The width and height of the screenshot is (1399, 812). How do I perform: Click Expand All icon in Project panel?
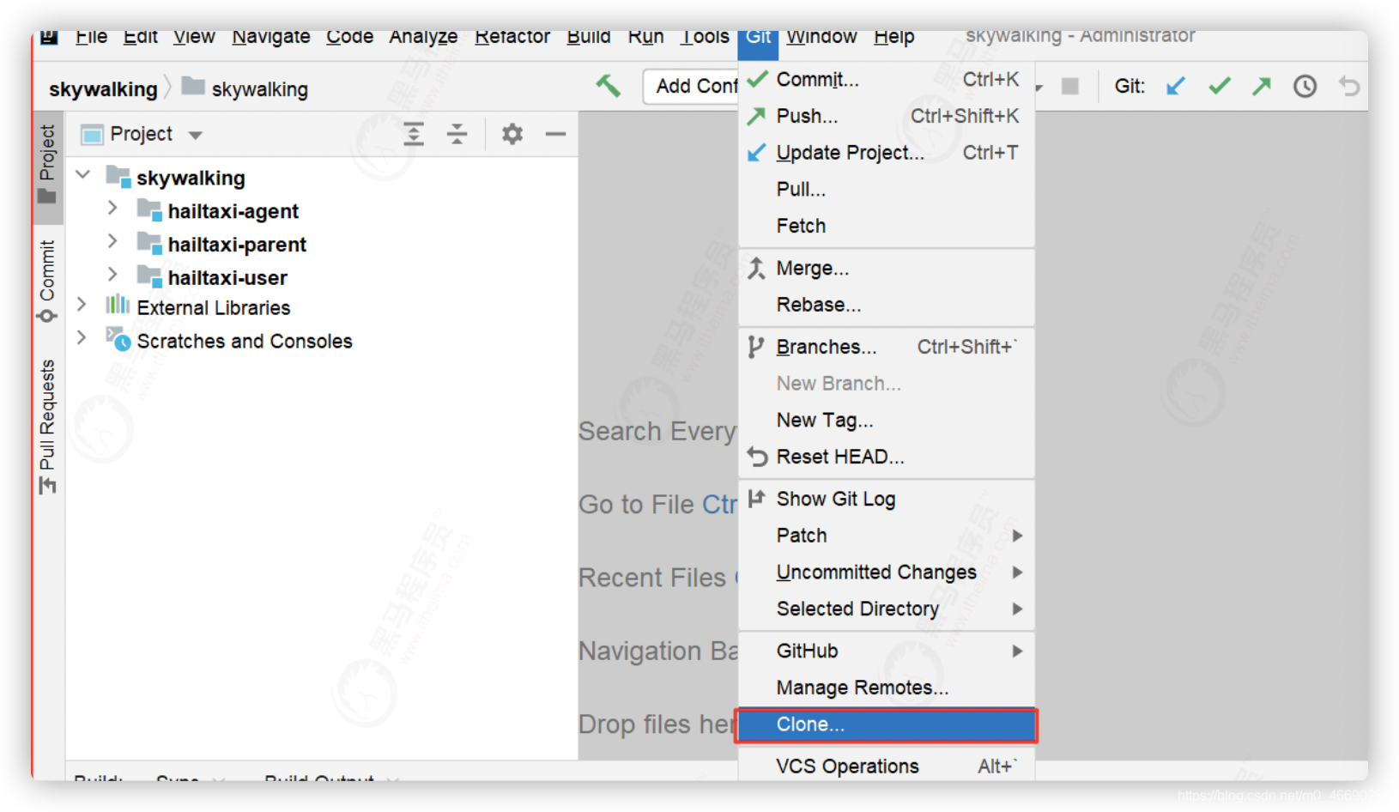click(x=414, y=134)
